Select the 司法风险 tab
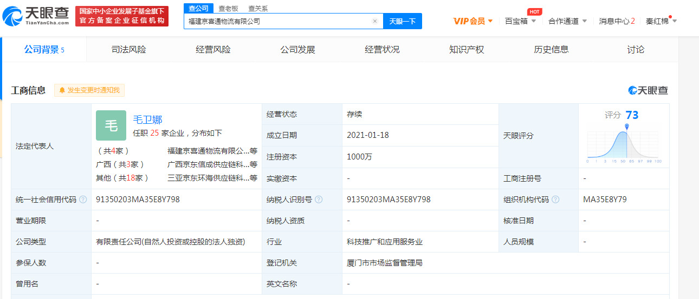This screenshot has width=699, height=299. 128,50
